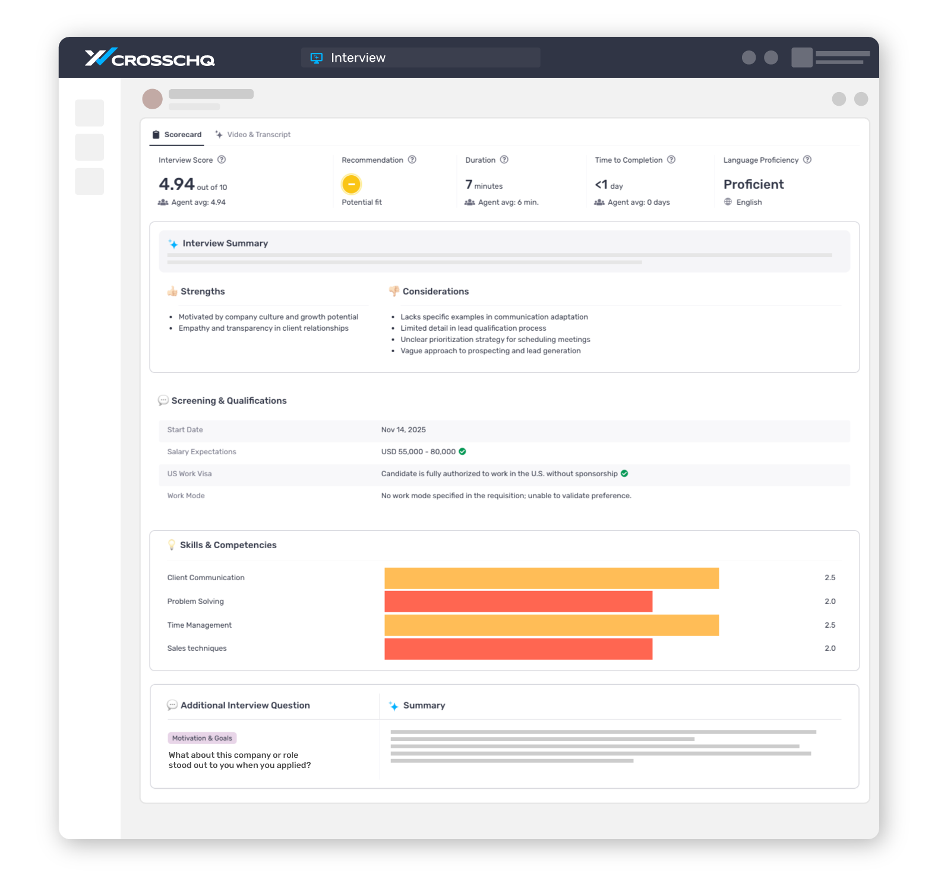Click the help icon next to Recommendation

412,160
